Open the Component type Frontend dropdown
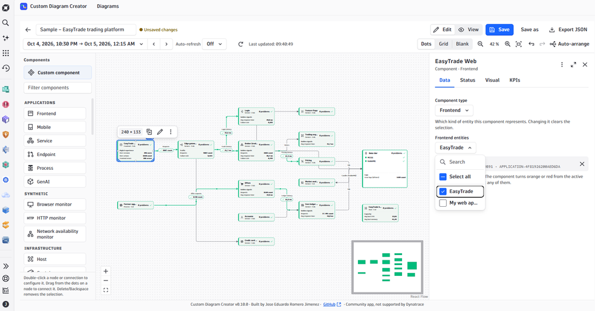 pos(454,110)
